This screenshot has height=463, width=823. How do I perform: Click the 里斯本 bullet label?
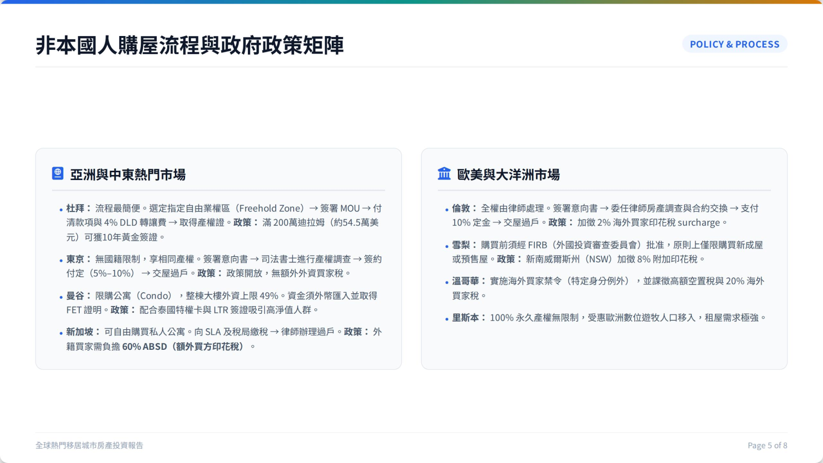[469, 318]
